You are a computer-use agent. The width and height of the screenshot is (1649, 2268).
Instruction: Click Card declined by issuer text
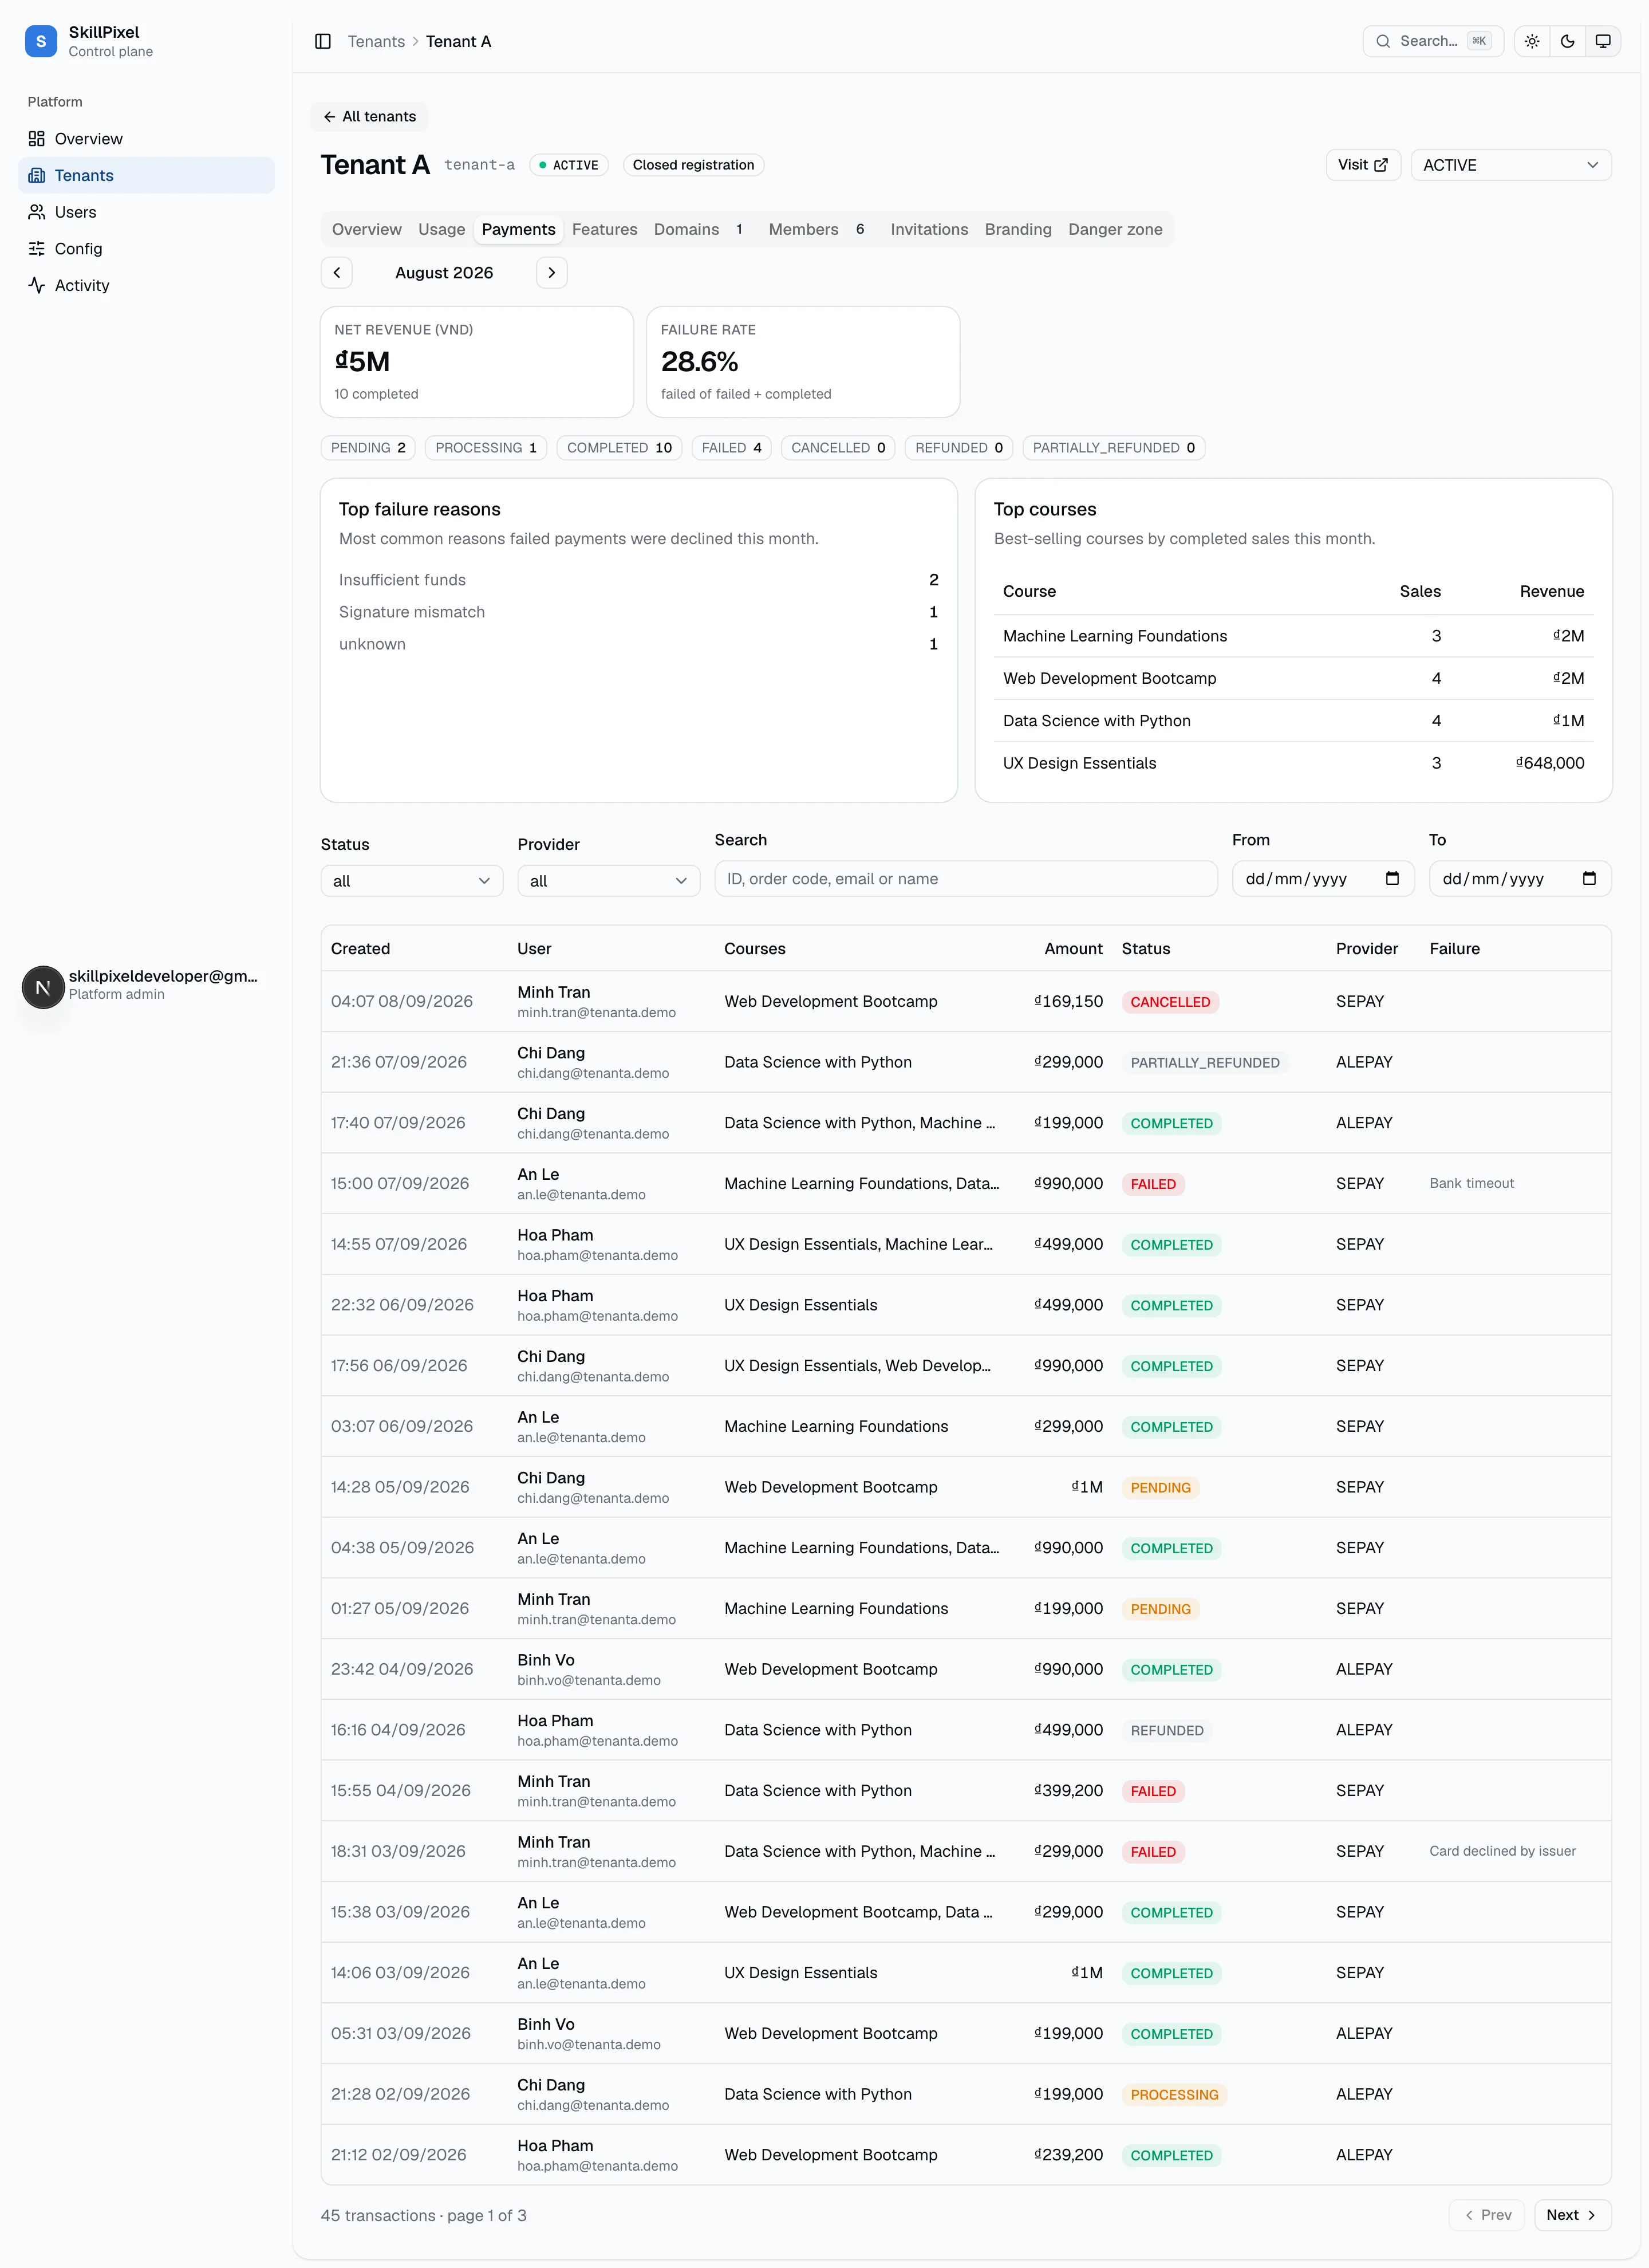1502,1851
